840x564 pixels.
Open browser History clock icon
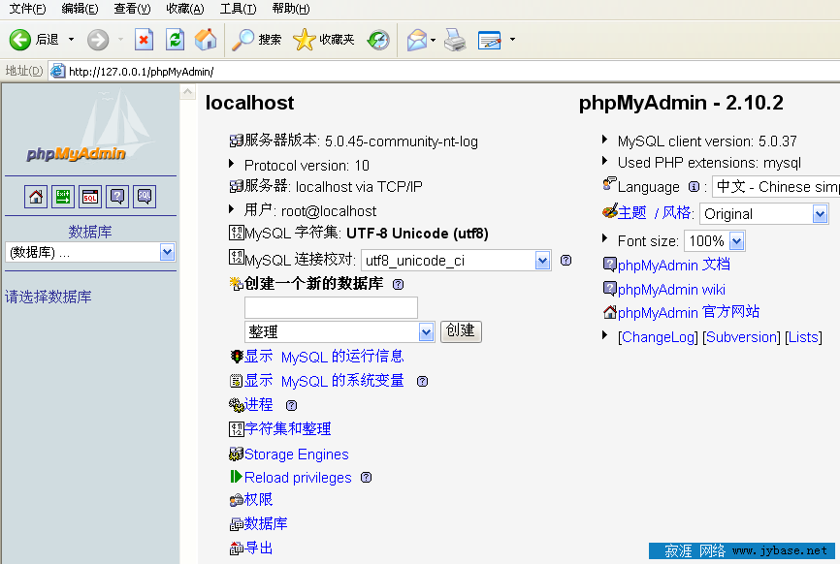pos(378,40)
